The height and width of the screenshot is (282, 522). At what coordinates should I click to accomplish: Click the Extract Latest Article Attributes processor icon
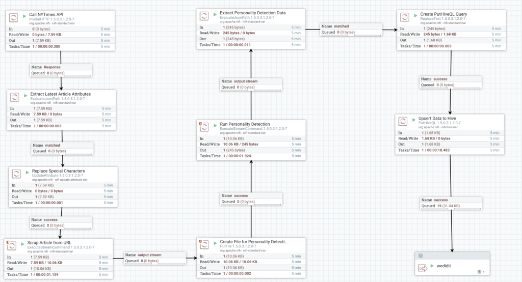point(15,97)
